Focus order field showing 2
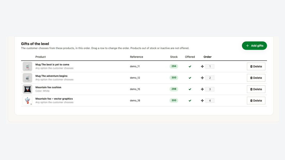The height and width of the screenshot is (160, 285). [210, 78]
